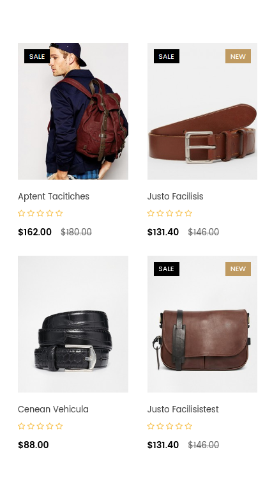Click the $162.00 price of Aptent Tacitiches
Image resolution: width=272 pixels, height=491 pixels.
coord(34,232)
